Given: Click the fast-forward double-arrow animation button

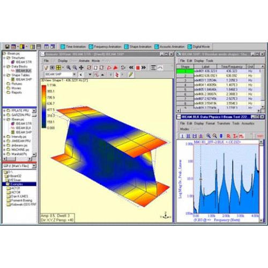Looking at the screenshot, I should 144,68.
